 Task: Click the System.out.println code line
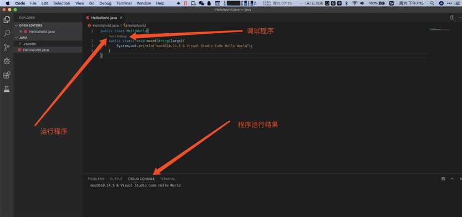coord(185,46)
